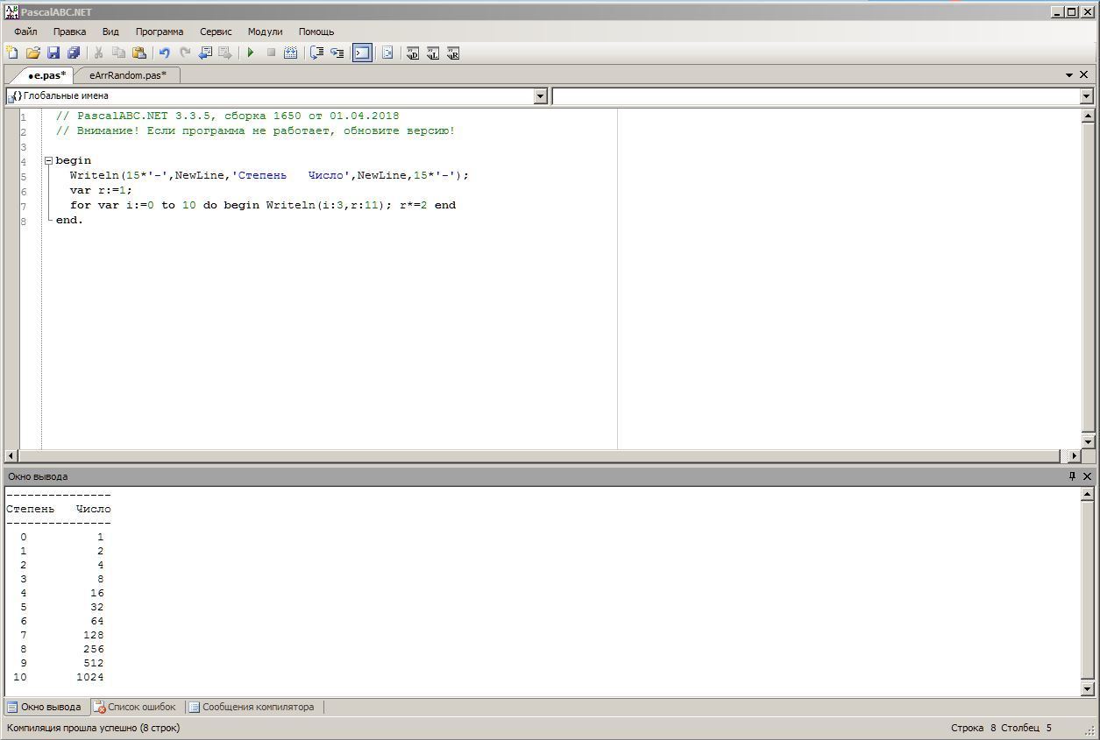Open the tab list dropdown arrow
The height and width of the screenshot is (740, 1100).
pyautogui.click(x=1069, y=75)
